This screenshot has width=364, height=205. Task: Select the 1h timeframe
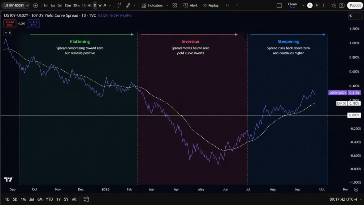point(84,5)
